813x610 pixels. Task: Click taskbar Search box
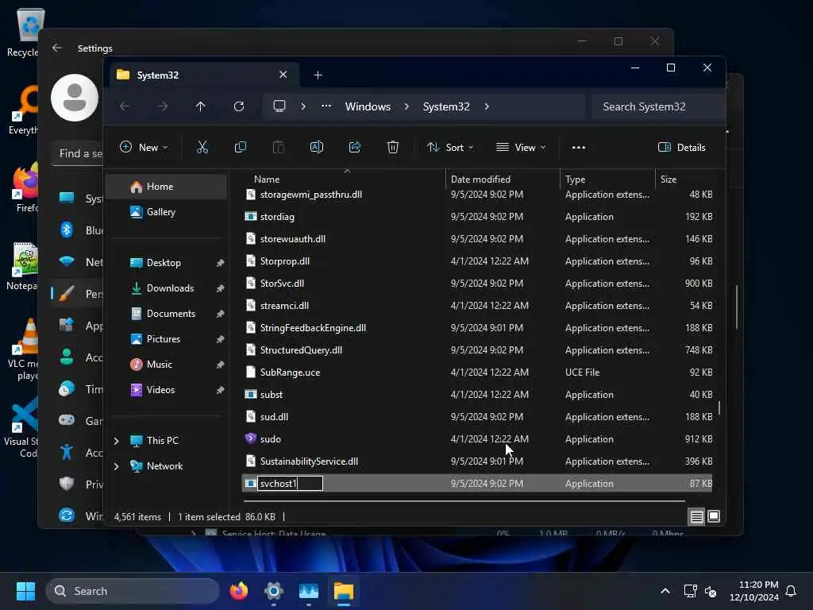pos(133,591)
